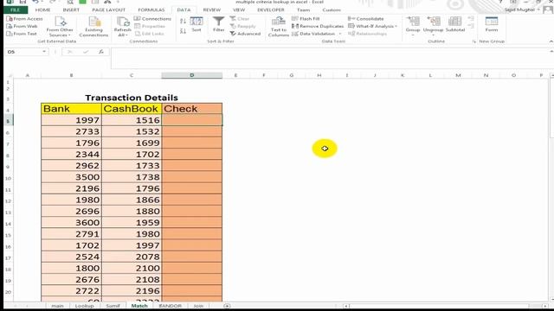The image size is (554, 311).
Task: Clear the current filter
Action: pyautogui.click(x=240, y=19)
